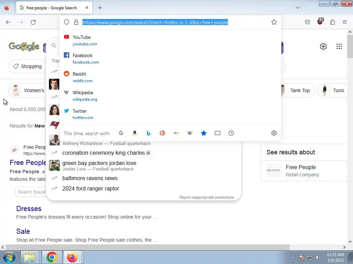Open the volume speaker tray icon
The height and width of the screenshot is (264, 353).
click(x=318, y=257)
